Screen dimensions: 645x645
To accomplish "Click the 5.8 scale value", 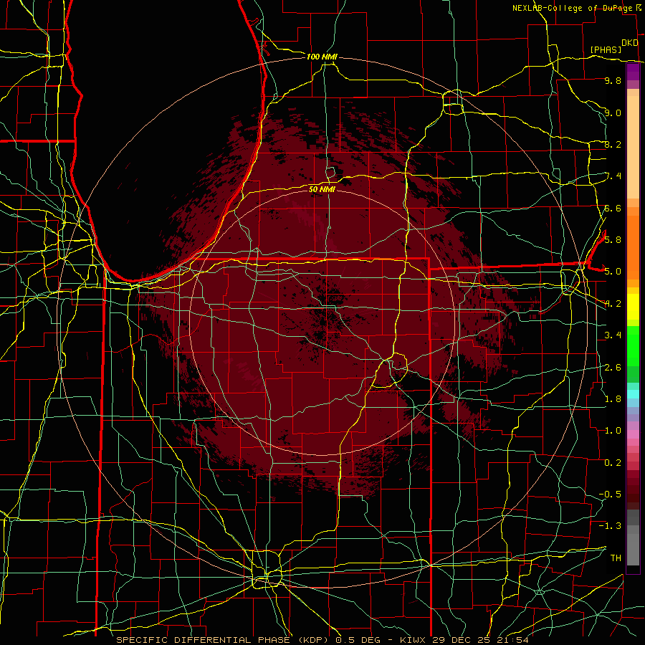I will pyautogui.click(x=613, y=240).
